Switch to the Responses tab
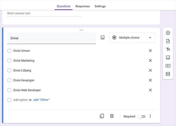Image resolution: width=176 pixels, height=126 pixels. click(82, 6)
